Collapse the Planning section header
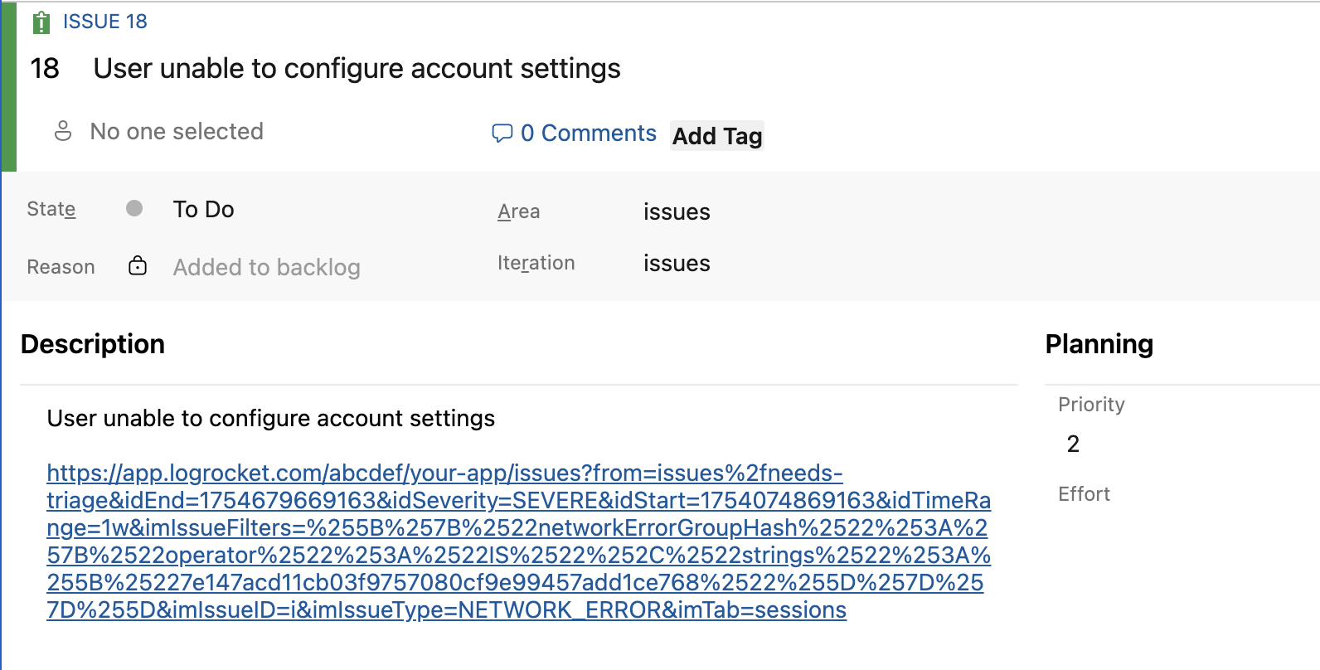1320x670 pixels. point(1099,344)
